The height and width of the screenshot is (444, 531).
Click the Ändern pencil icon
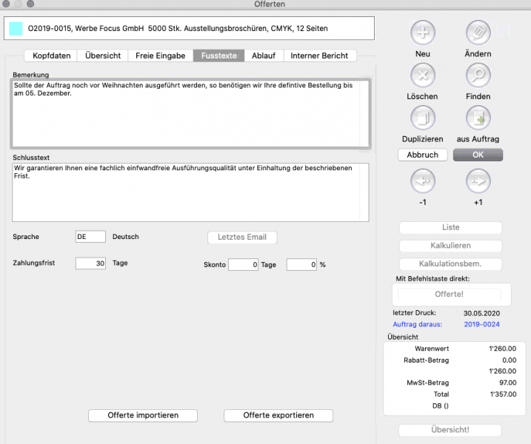pos(478,33)
